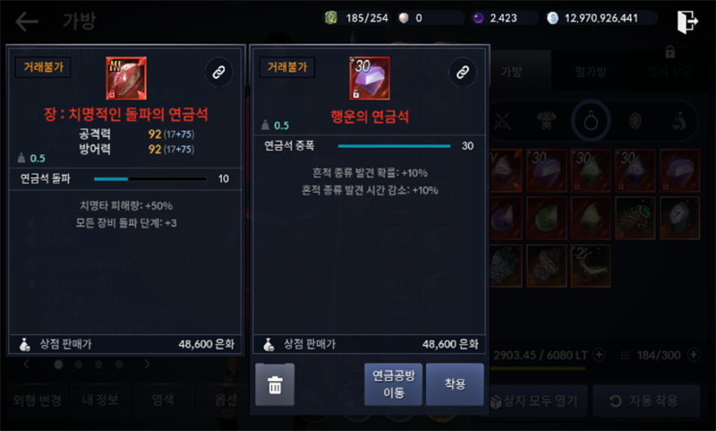Select the ring accessory filter icon
This screenshot has width=716, height=431.
coord(591,122)
